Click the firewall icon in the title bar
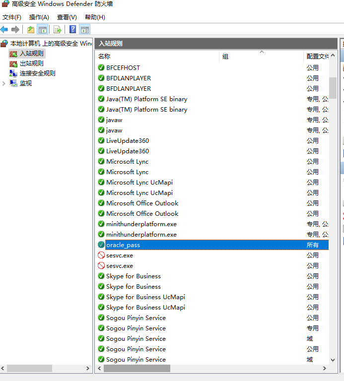The width and height of the screenshot is (344, 381). pos(5,3)
